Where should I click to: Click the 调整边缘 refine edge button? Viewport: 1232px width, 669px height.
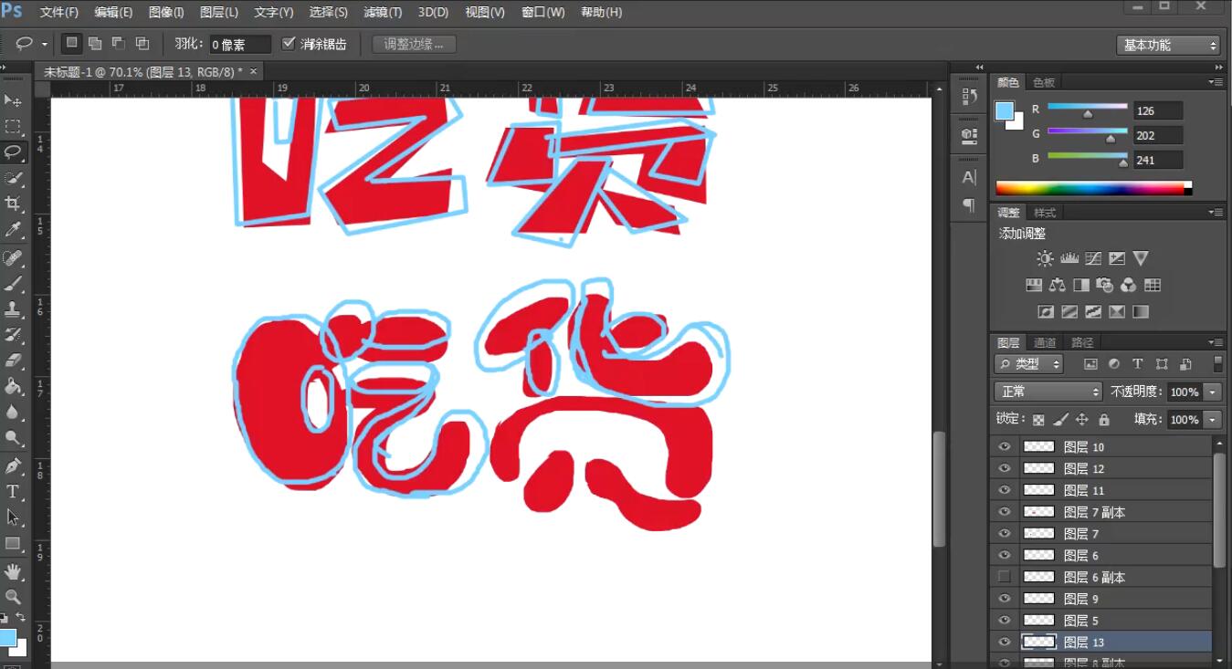(414, 44)
